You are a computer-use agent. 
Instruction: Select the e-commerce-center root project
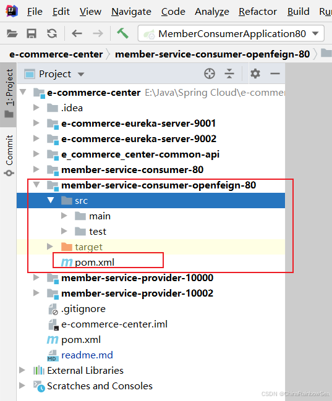click(x=94, y=93)
